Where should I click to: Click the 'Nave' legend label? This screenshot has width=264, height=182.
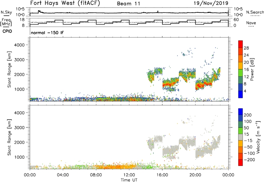click(251, 23)
